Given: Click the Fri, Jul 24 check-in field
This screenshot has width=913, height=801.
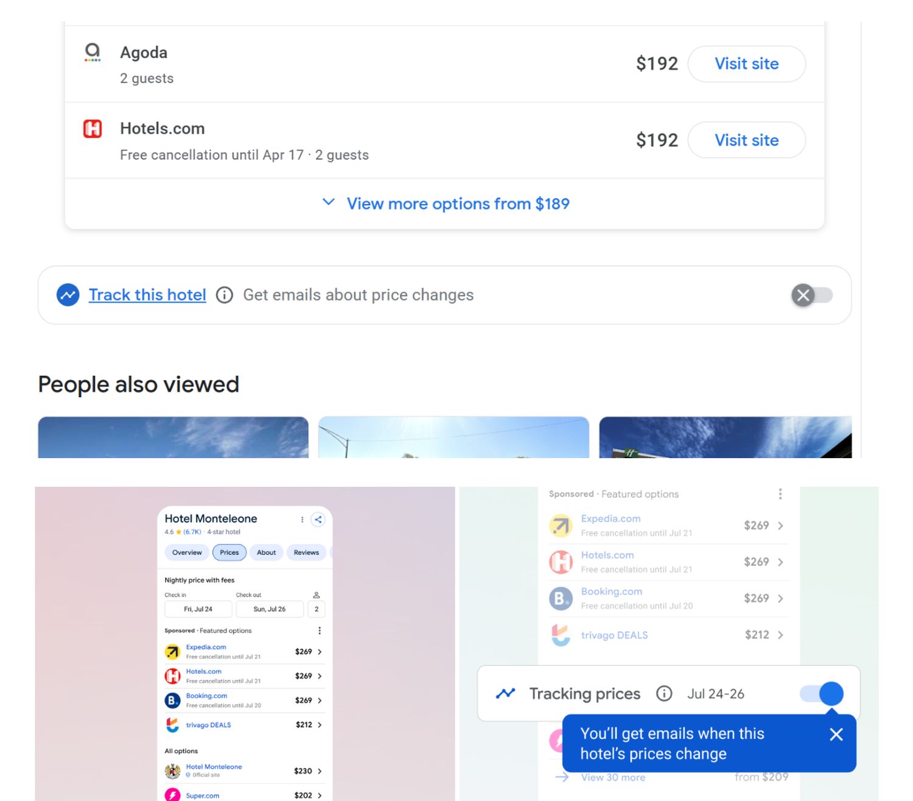Looking at the screenshot, I should click(198, 609).
